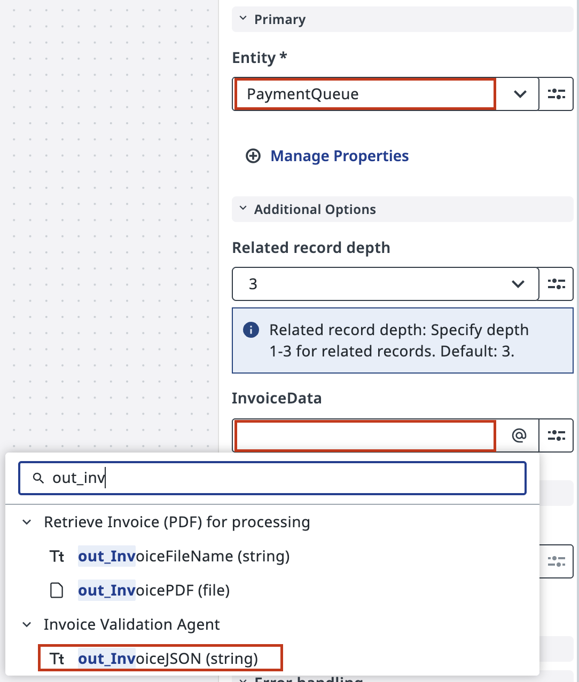The image size is (579, 682).
Task: Click the Manage Properties plus icon
Action: click(x=253, y=156)
